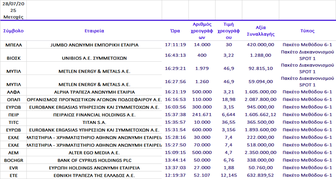Select the value cell '1.893.600,00'
336x179 pixels.
click(x=260, y=130)
